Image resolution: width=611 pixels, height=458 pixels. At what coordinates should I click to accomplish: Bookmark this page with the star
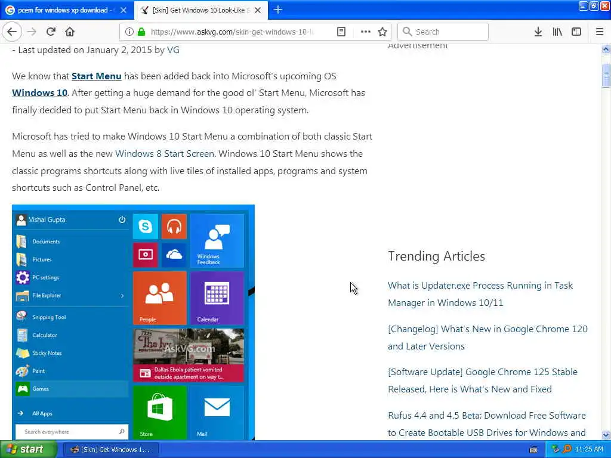[382, 32]
